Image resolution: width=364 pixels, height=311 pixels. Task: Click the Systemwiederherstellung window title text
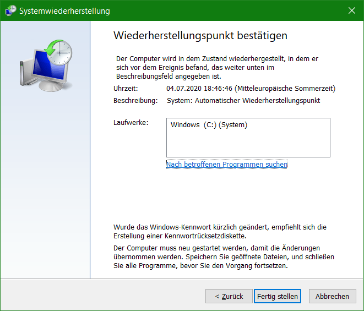64,10
